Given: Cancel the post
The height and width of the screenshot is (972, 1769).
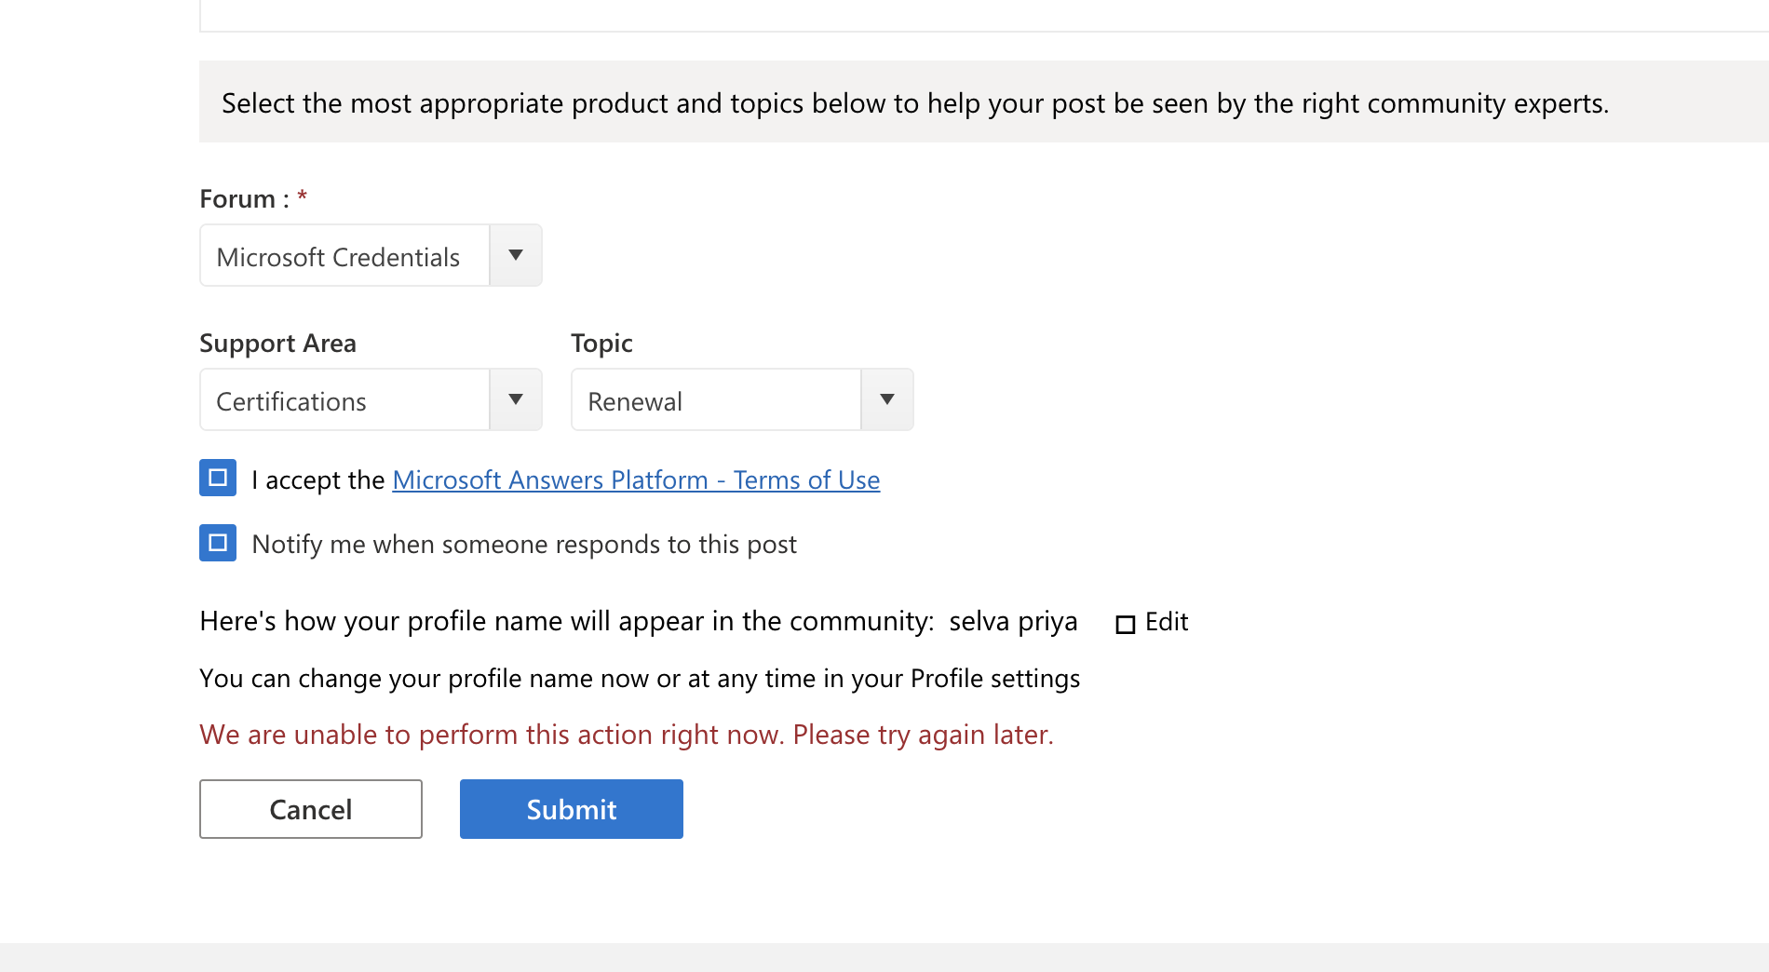Looking at the screenshot, I should (x=311, y=809).
